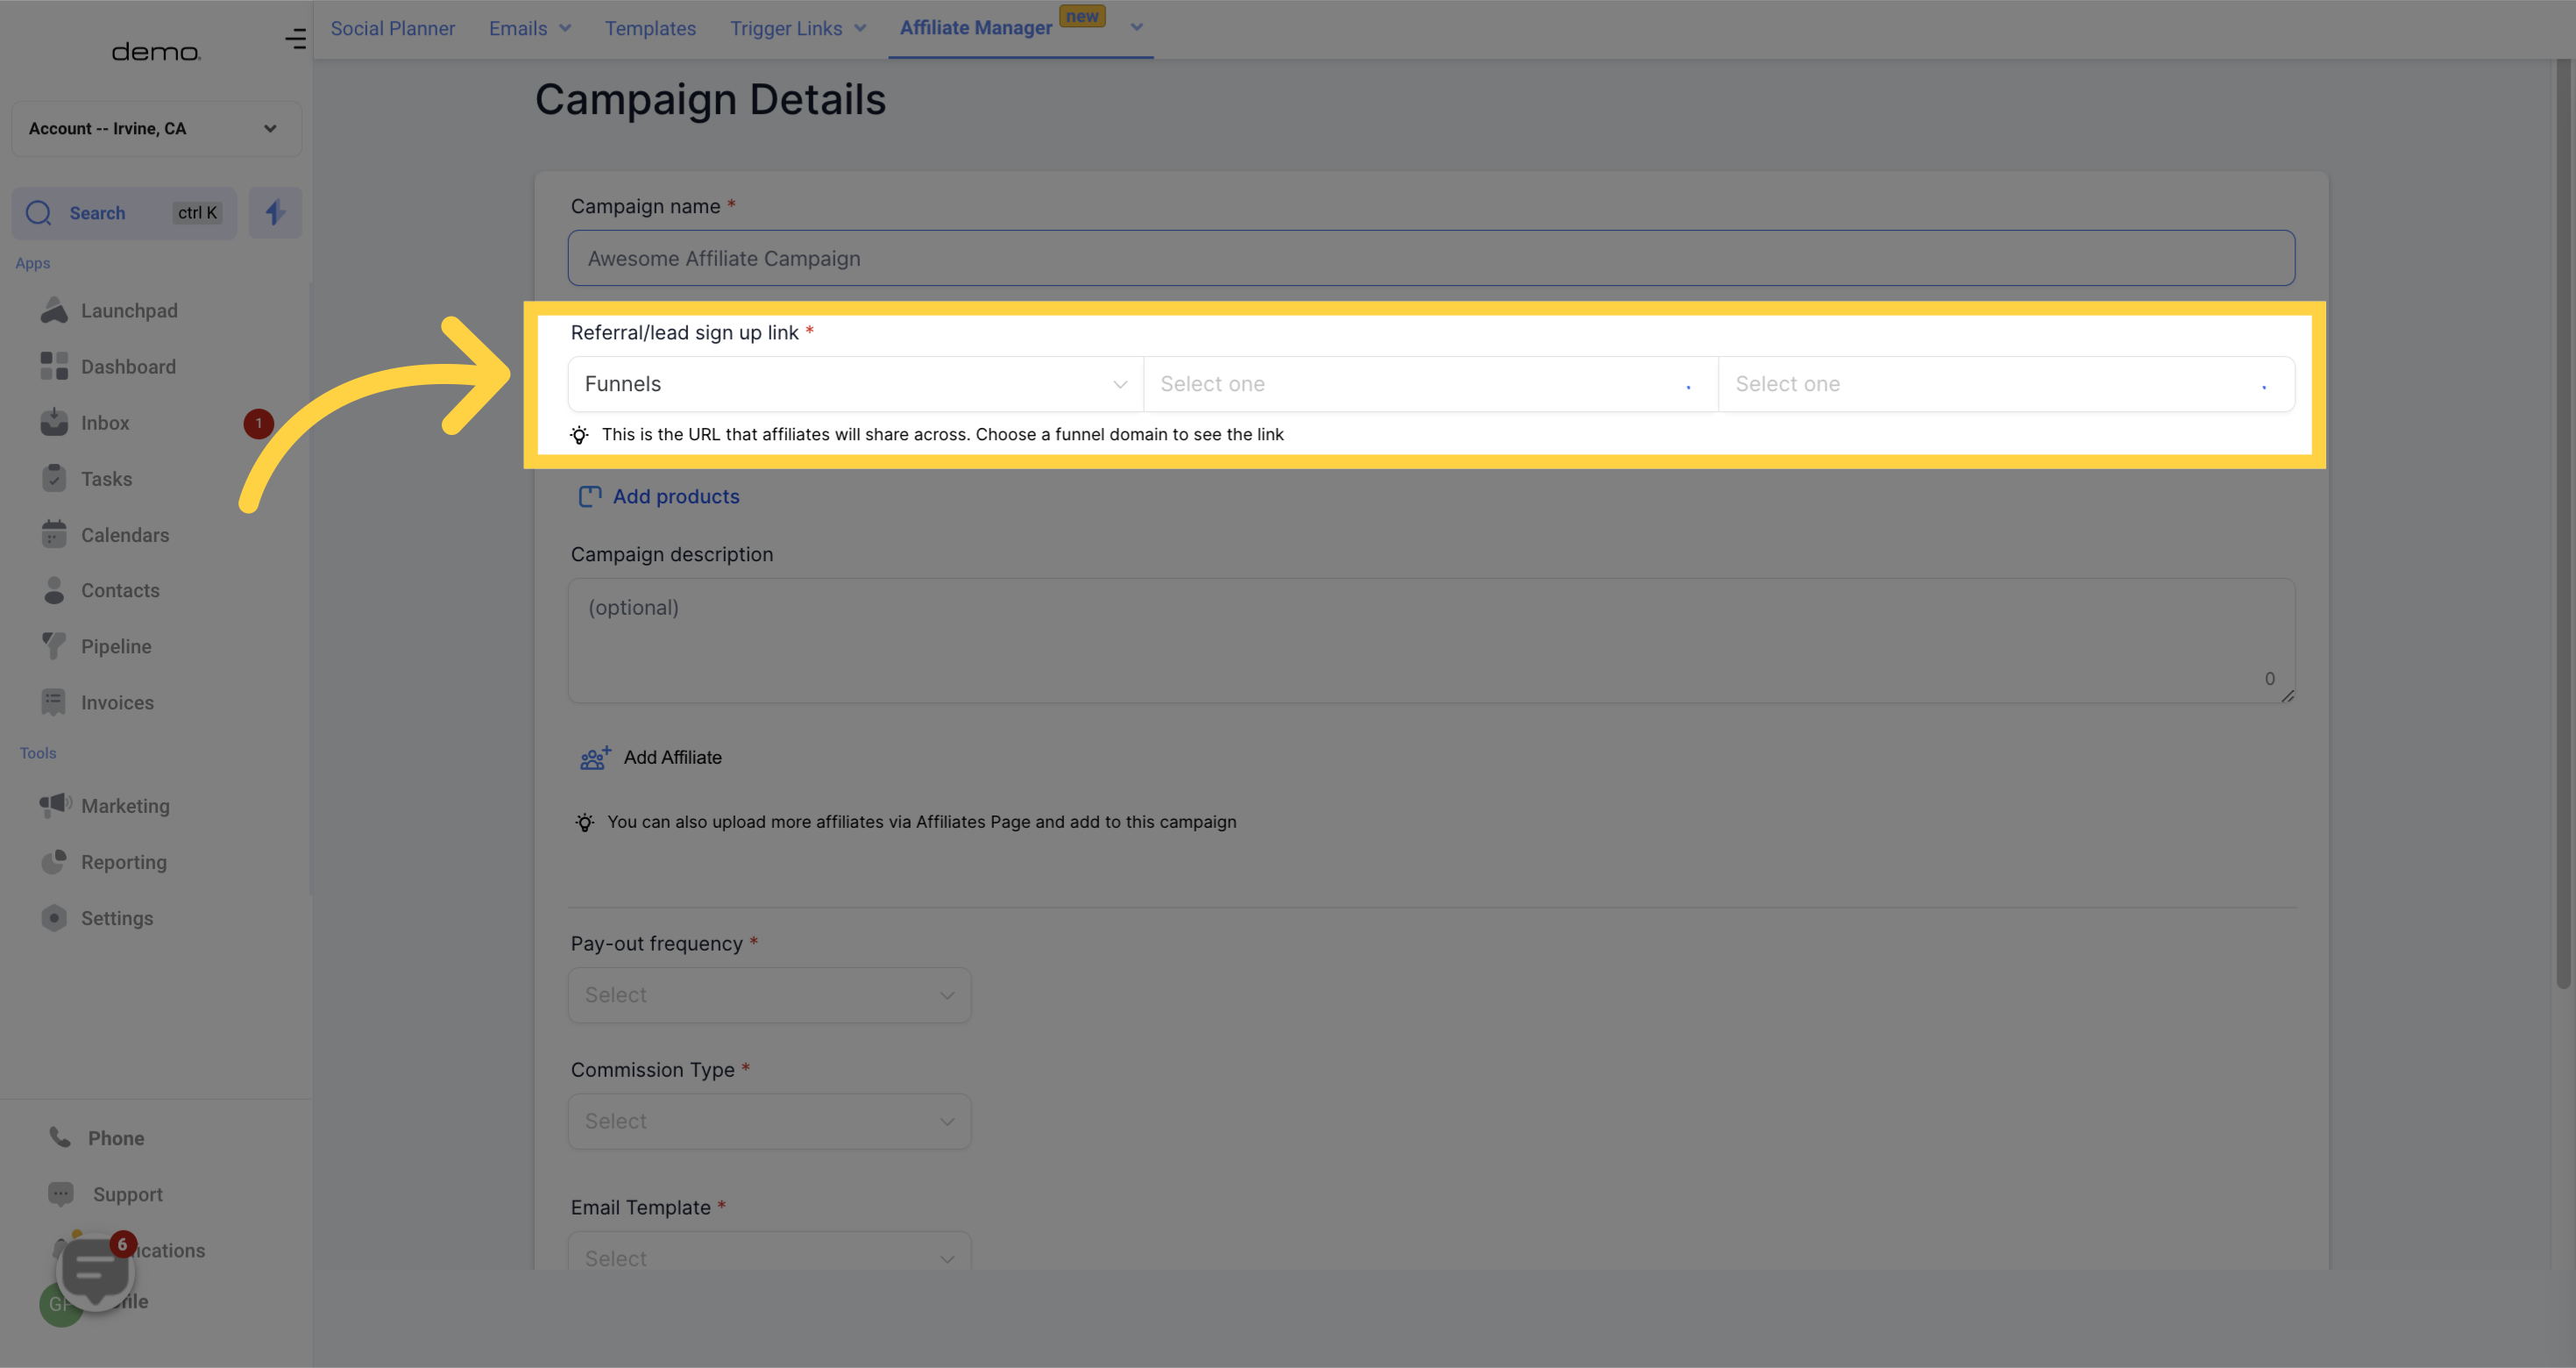Switch to the Social Planner tab
Screen dimensions: 2576x1368
coord(392,28)
